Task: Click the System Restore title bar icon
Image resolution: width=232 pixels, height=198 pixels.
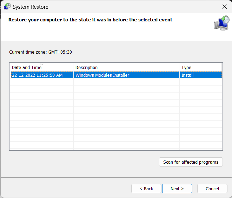Action: (7, 7)
